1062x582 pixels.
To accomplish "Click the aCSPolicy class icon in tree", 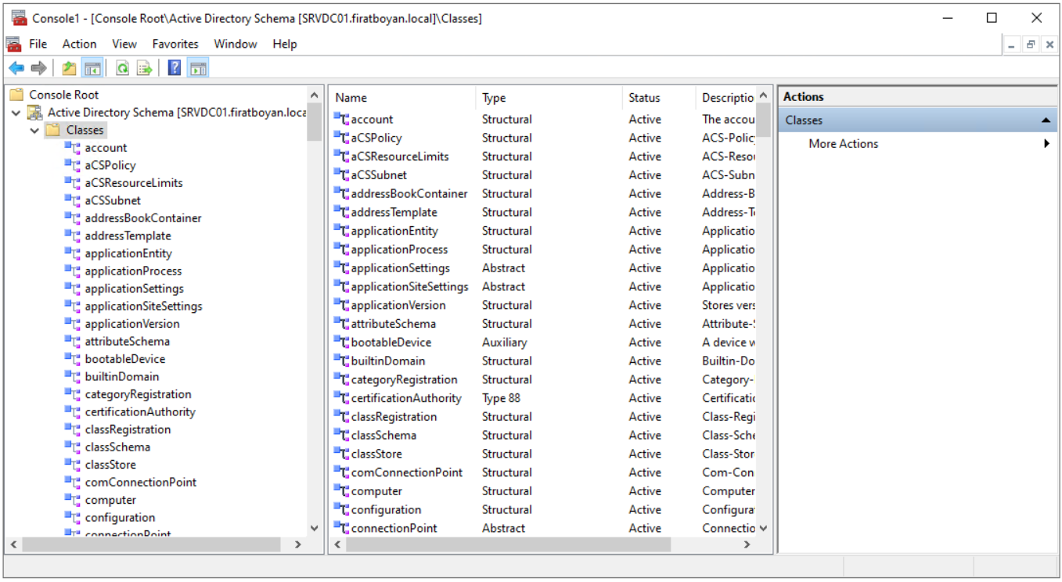I will [73, 165].
